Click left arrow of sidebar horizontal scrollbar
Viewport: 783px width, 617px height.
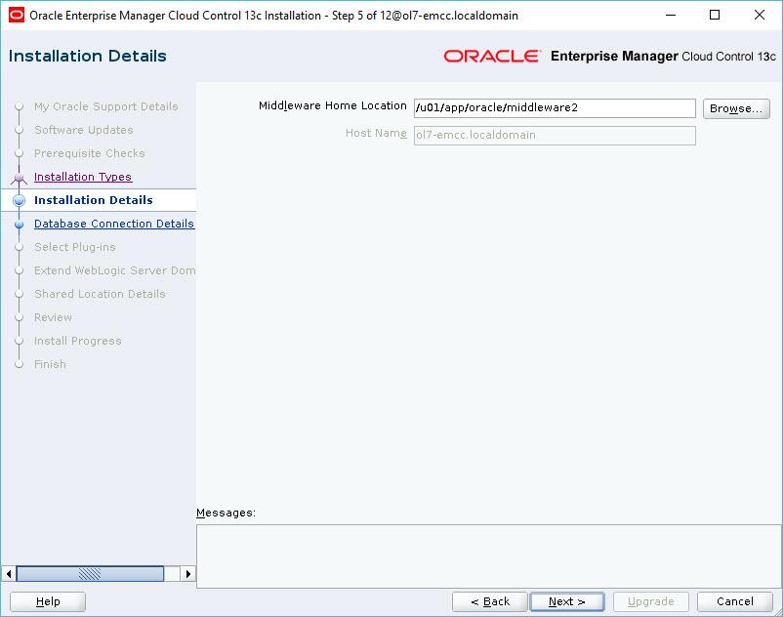pos(9,574)
